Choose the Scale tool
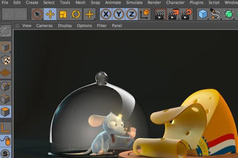Image resolution: width=238 pixels, height=158 pixels. pos(63,15)
